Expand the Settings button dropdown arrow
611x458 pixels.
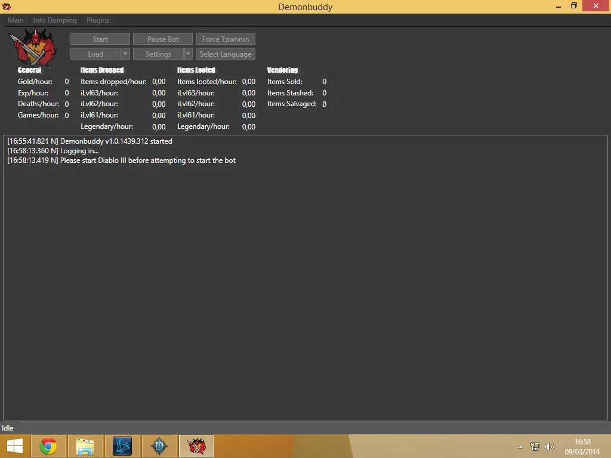[x=188, y=54]
